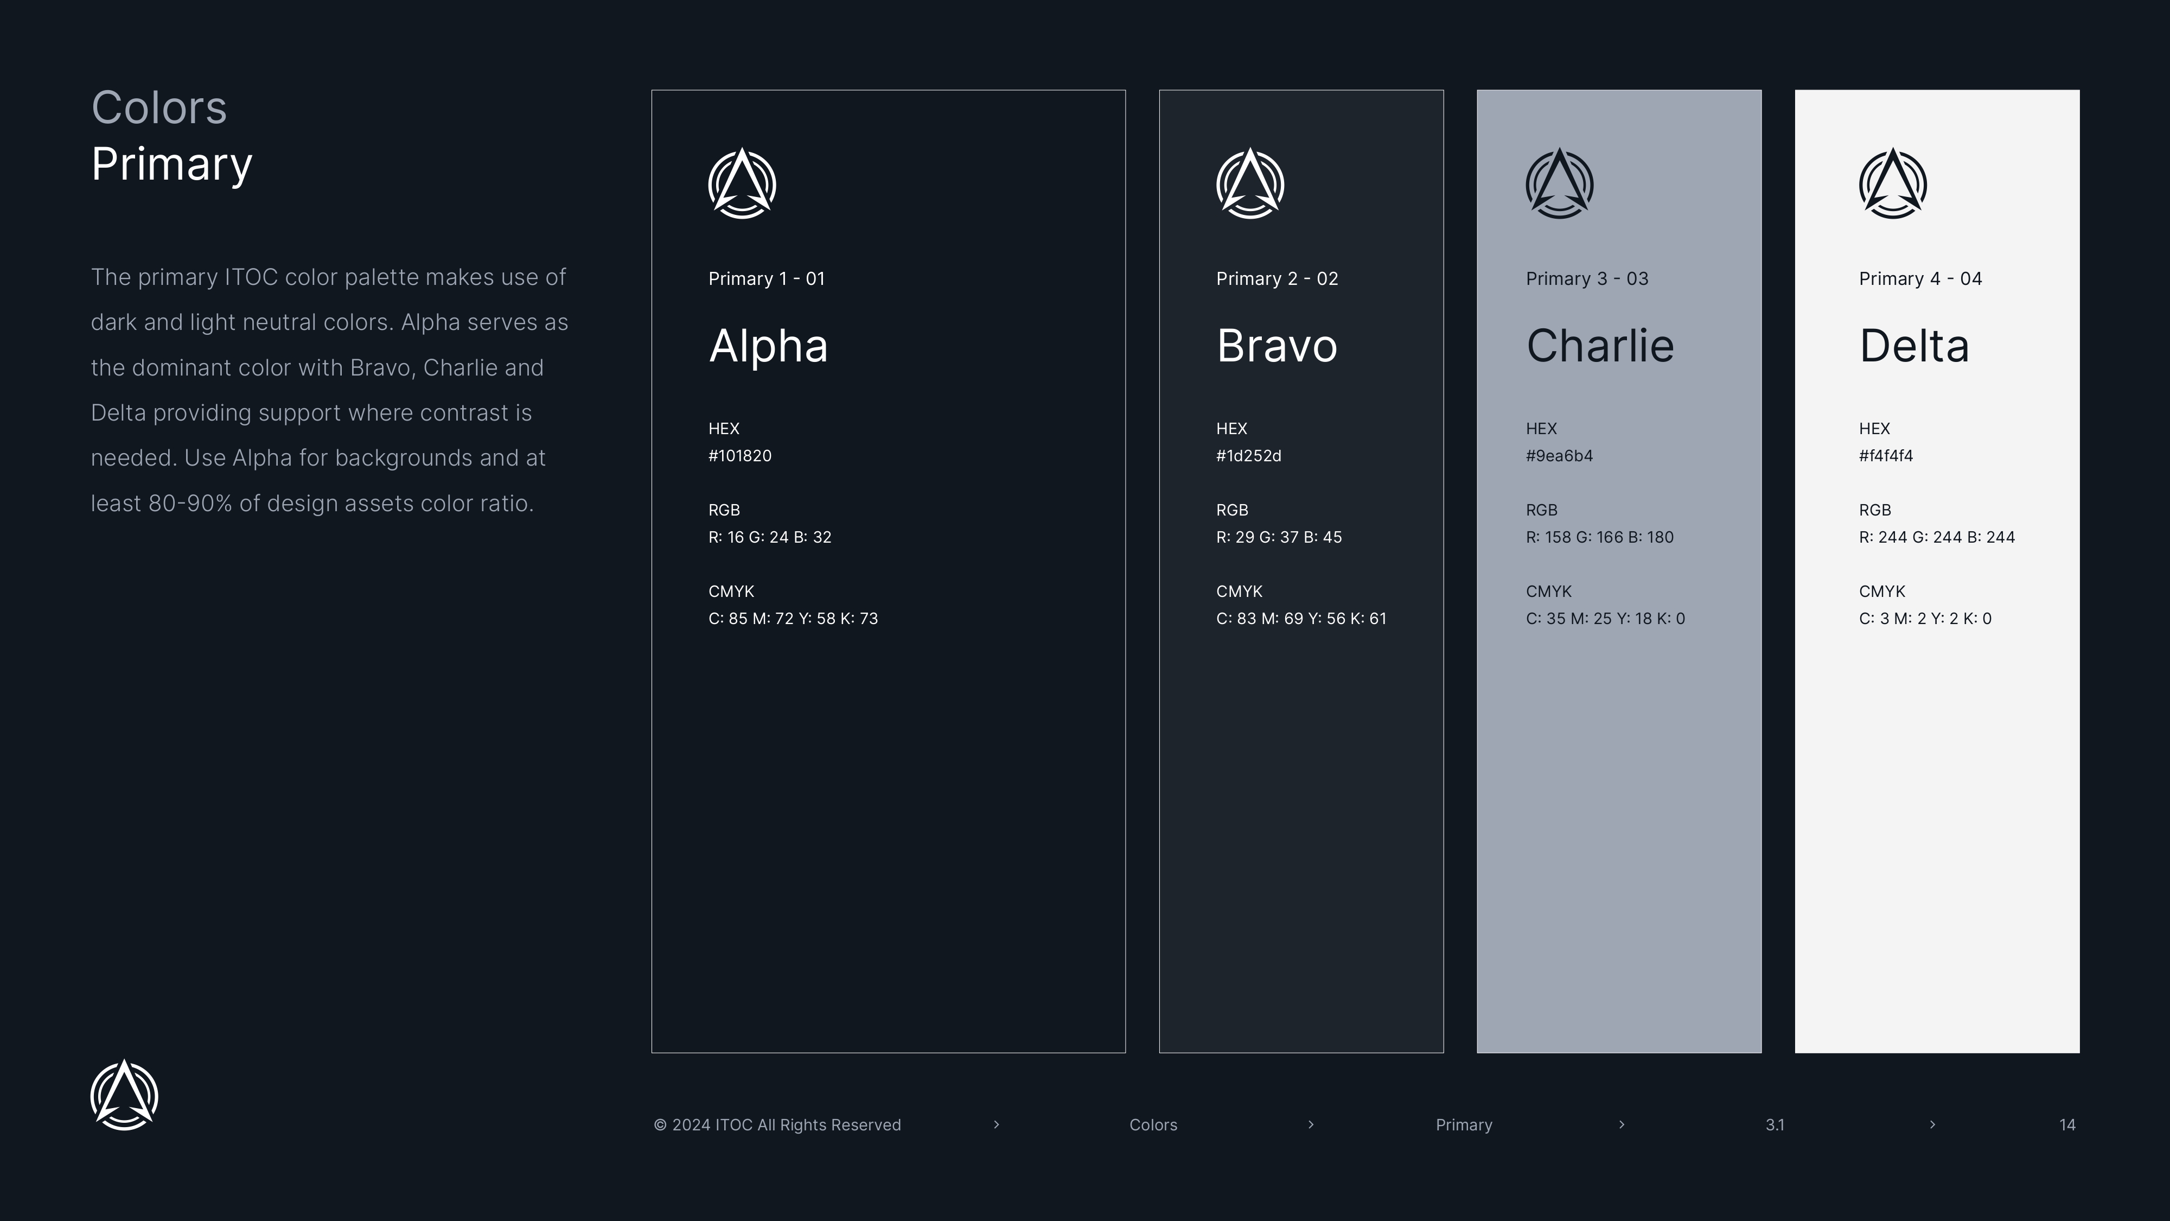Click hex value #101820
Image resolution: width=2170 pixels, height=1221 pixels.
(x=739, y=456)
